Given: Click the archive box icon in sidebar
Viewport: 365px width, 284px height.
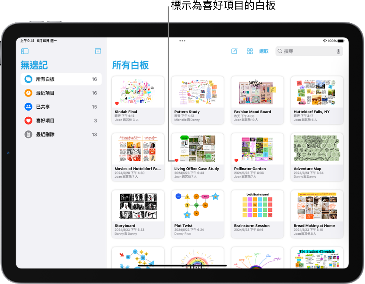Looking at the screenshot, I should 98,51.
